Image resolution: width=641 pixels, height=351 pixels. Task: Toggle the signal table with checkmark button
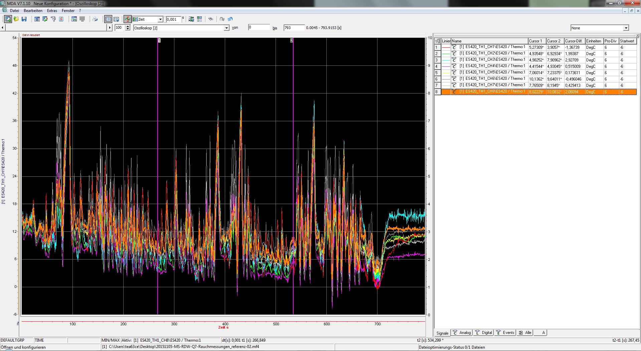(x=116, y=19)
